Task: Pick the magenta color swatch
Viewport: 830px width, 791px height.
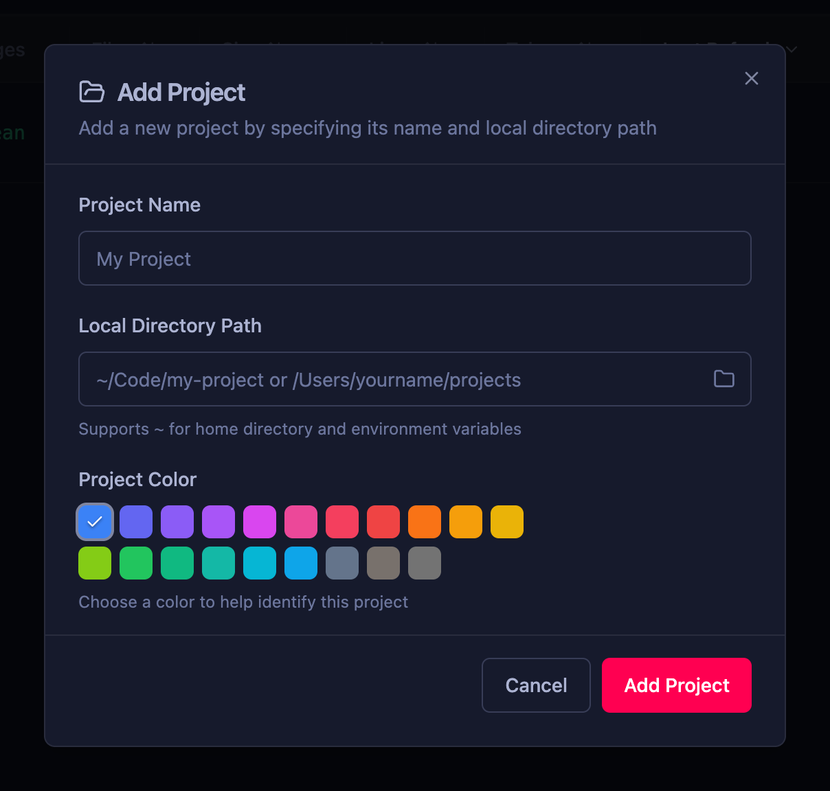Action: coord(260,521)
